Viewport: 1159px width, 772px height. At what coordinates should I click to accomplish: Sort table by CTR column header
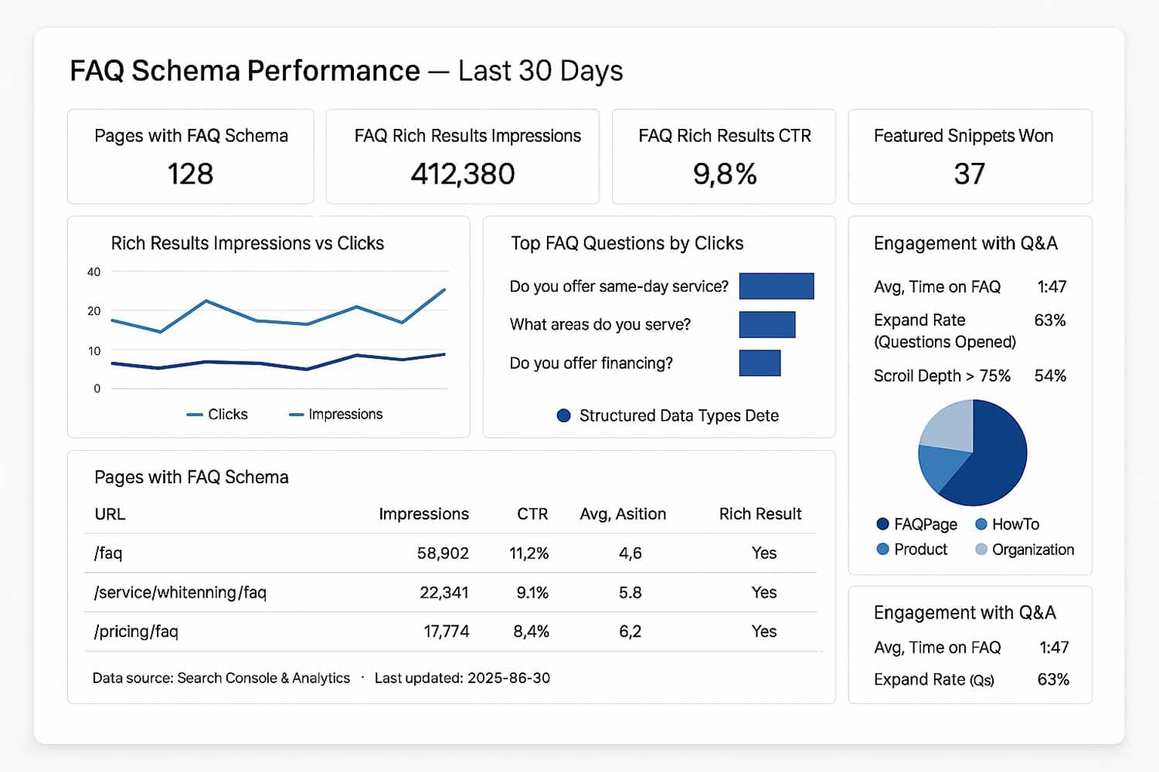tap(532, 514)
